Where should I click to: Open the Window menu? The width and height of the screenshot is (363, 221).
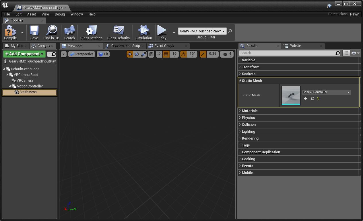pyautogui.click(x=77, y=14)
